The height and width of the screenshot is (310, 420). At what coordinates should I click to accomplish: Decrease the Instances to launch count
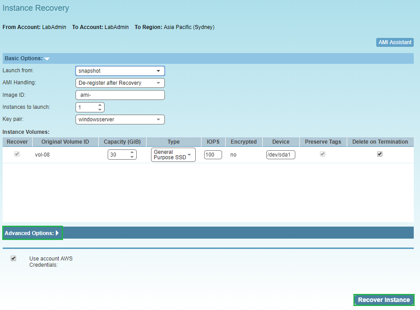pos(100,110)
